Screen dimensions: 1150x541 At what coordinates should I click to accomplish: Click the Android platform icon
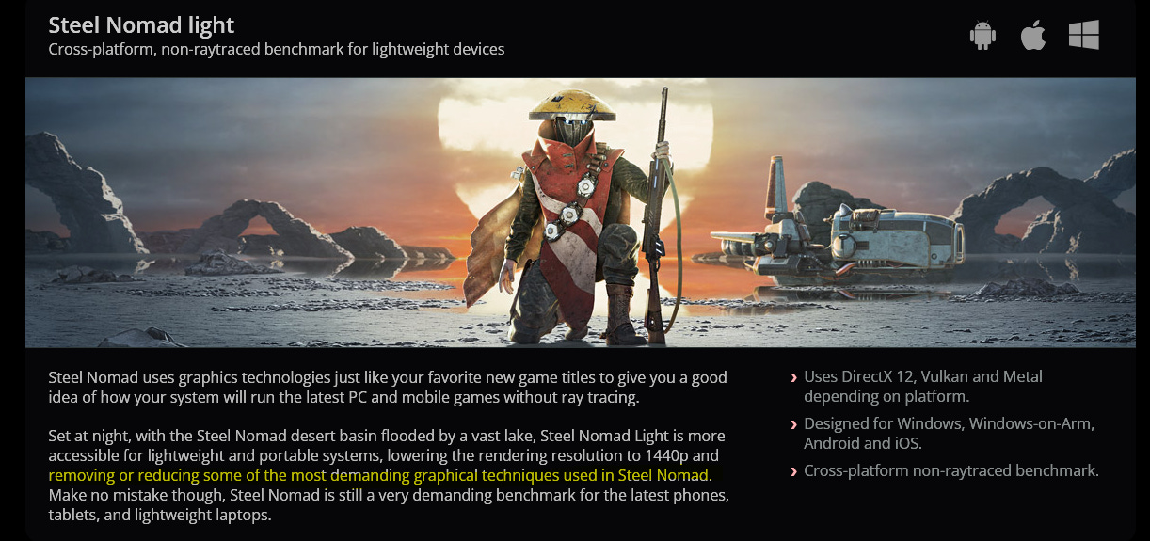[x=982, y=36]
